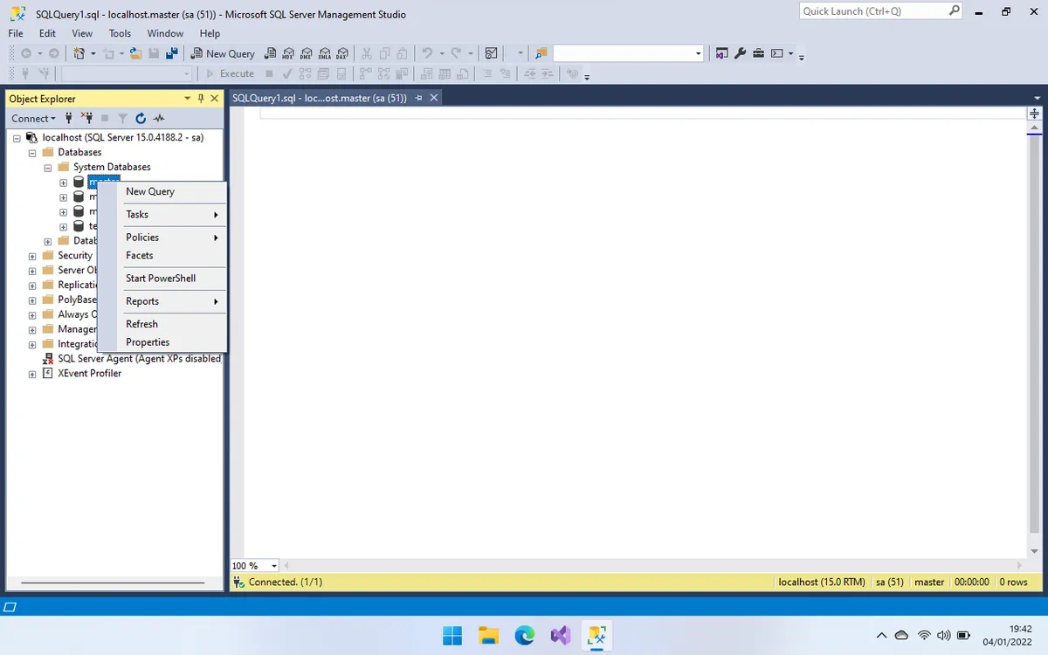Screen dimensions: 1048x655
Task: Click the Filter funnel icon in Object Explorer
Action: click(123, 118)
